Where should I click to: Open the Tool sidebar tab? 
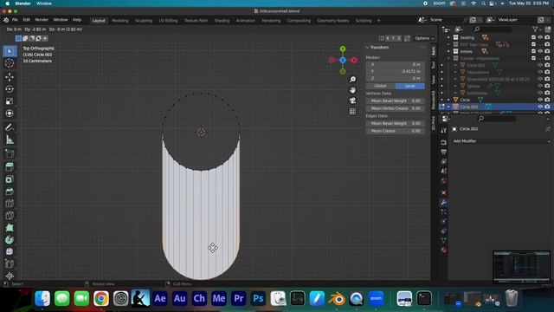pos(434,66)
